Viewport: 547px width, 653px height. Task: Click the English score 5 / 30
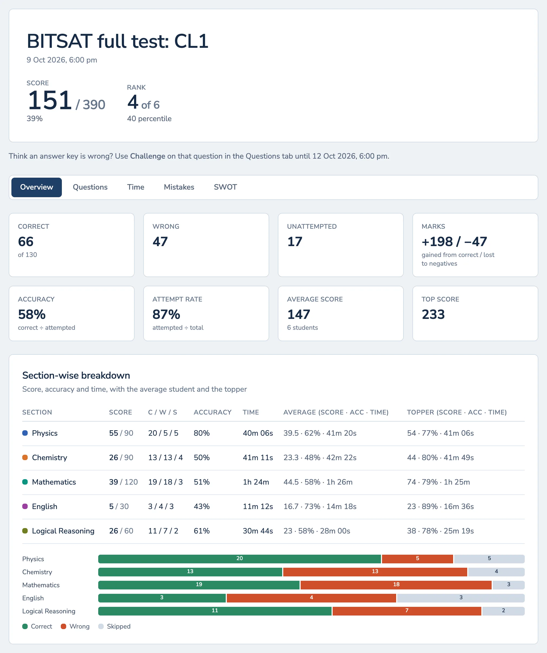click(119, 506)
